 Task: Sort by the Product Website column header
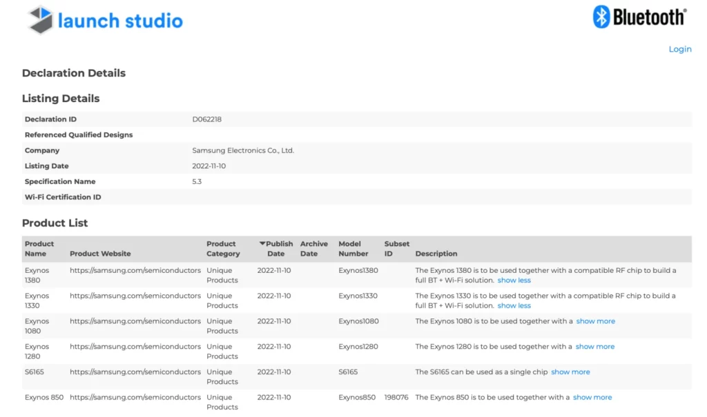100,254
